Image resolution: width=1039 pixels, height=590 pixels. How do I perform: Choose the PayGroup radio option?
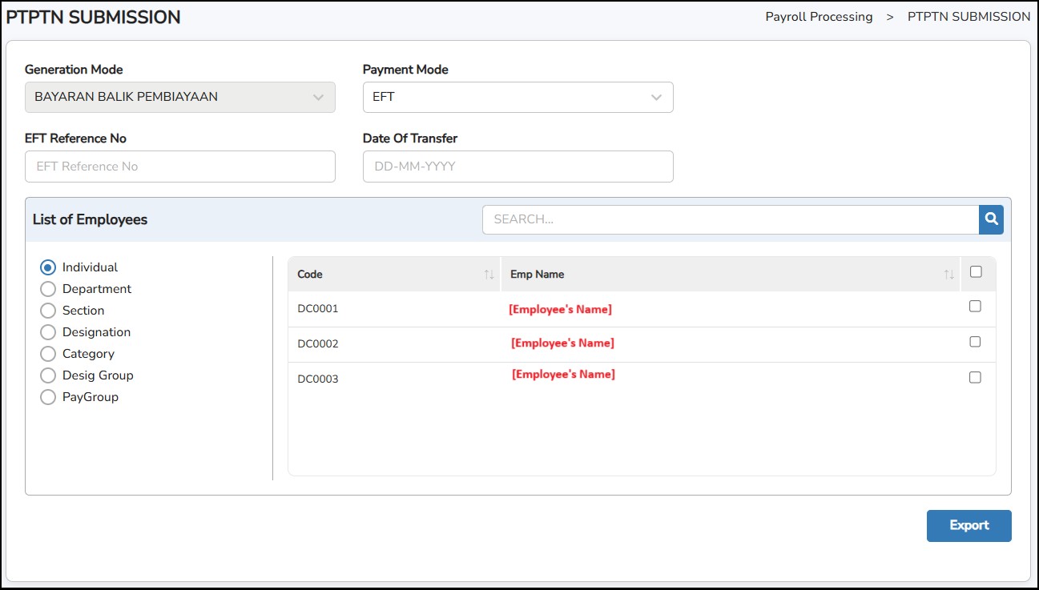pos(48,397)
